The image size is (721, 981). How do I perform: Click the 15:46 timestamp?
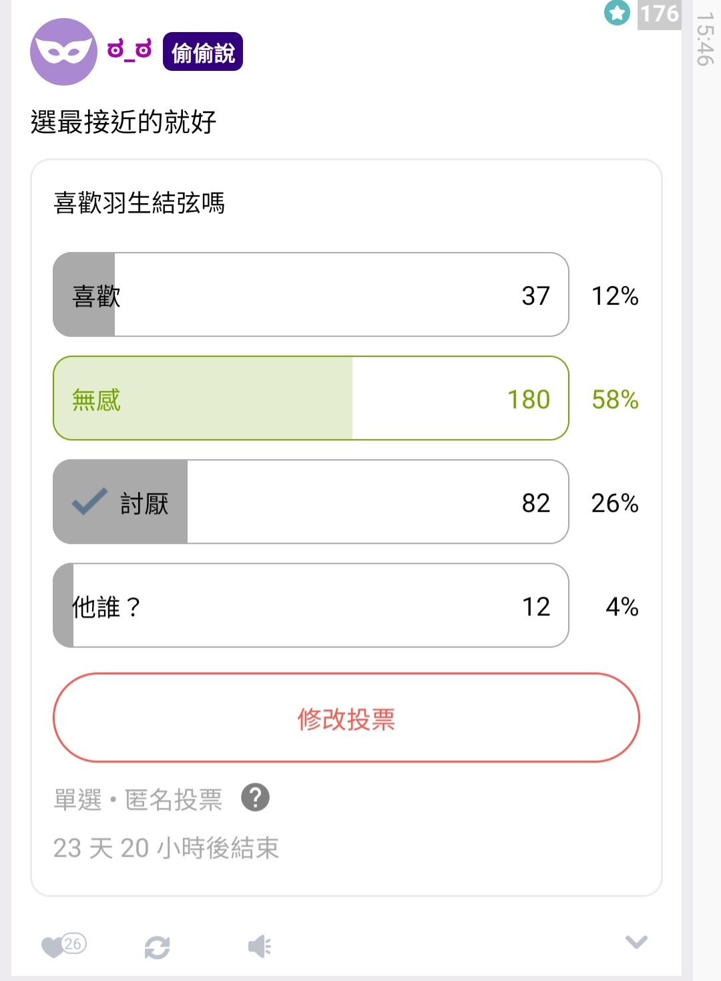coord(705,39)
